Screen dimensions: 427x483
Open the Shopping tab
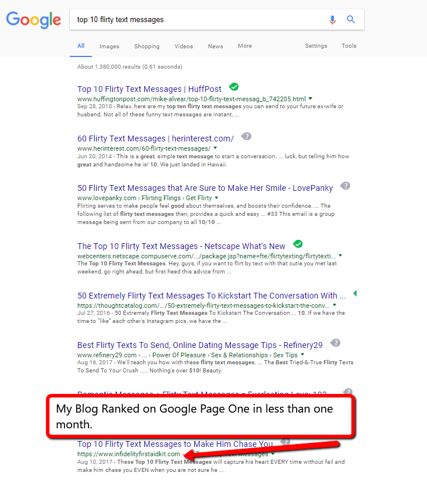pyautogui.click(x=147, y=47)
